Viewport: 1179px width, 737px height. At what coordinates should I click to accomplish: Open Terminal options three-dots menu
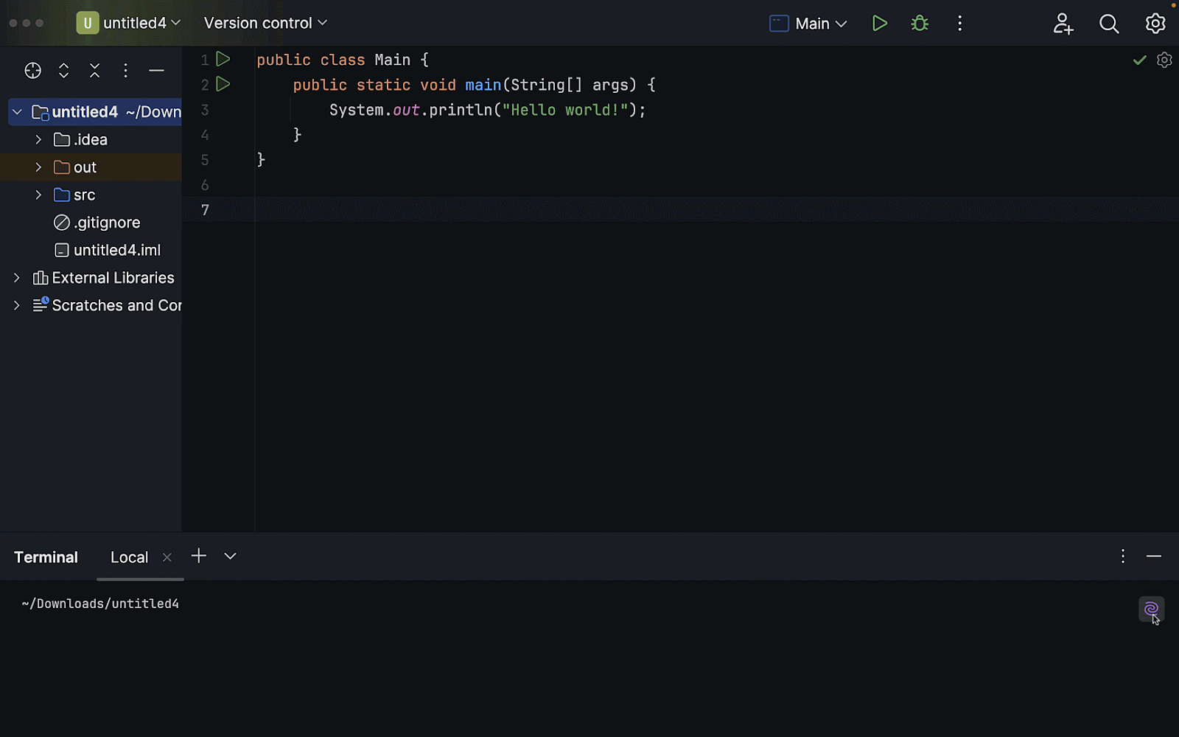click(x=1123, y=556)
